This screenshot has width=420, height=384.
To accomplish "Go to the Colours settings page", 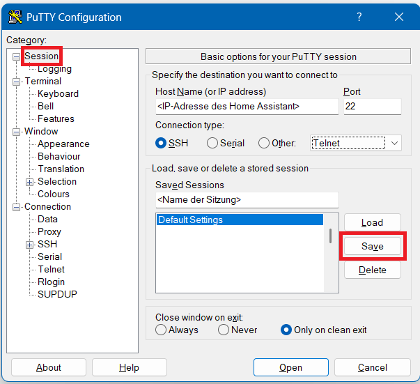I will [x=54, y=194].
